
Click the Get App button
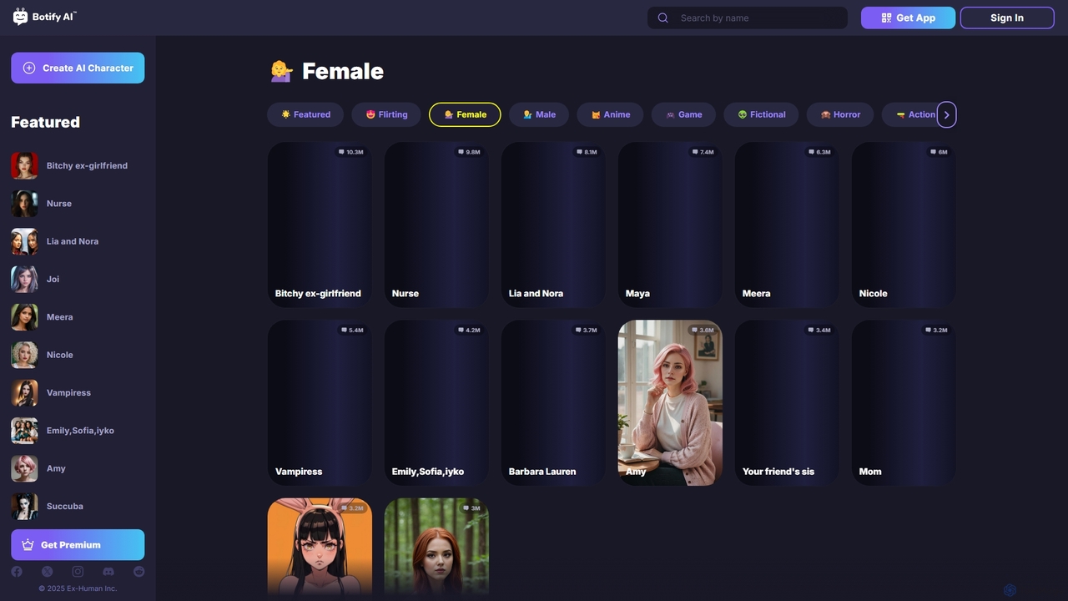click(x=908, y=18)
